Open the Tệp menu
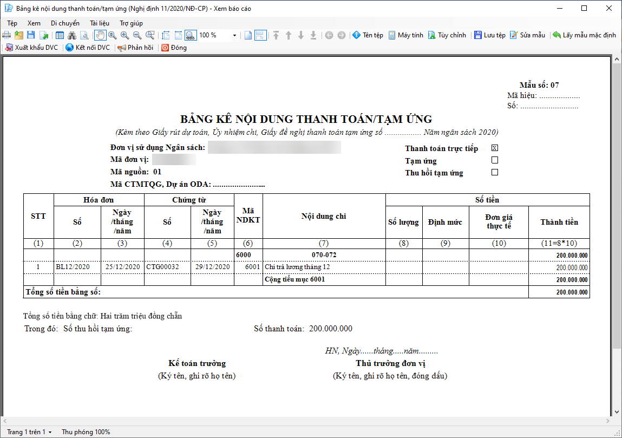The image size is (622, 438). click(12, 23)
